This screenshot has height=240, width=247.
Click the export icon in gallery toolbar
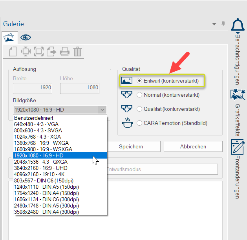pyautogui.click(x=51, y=51)
